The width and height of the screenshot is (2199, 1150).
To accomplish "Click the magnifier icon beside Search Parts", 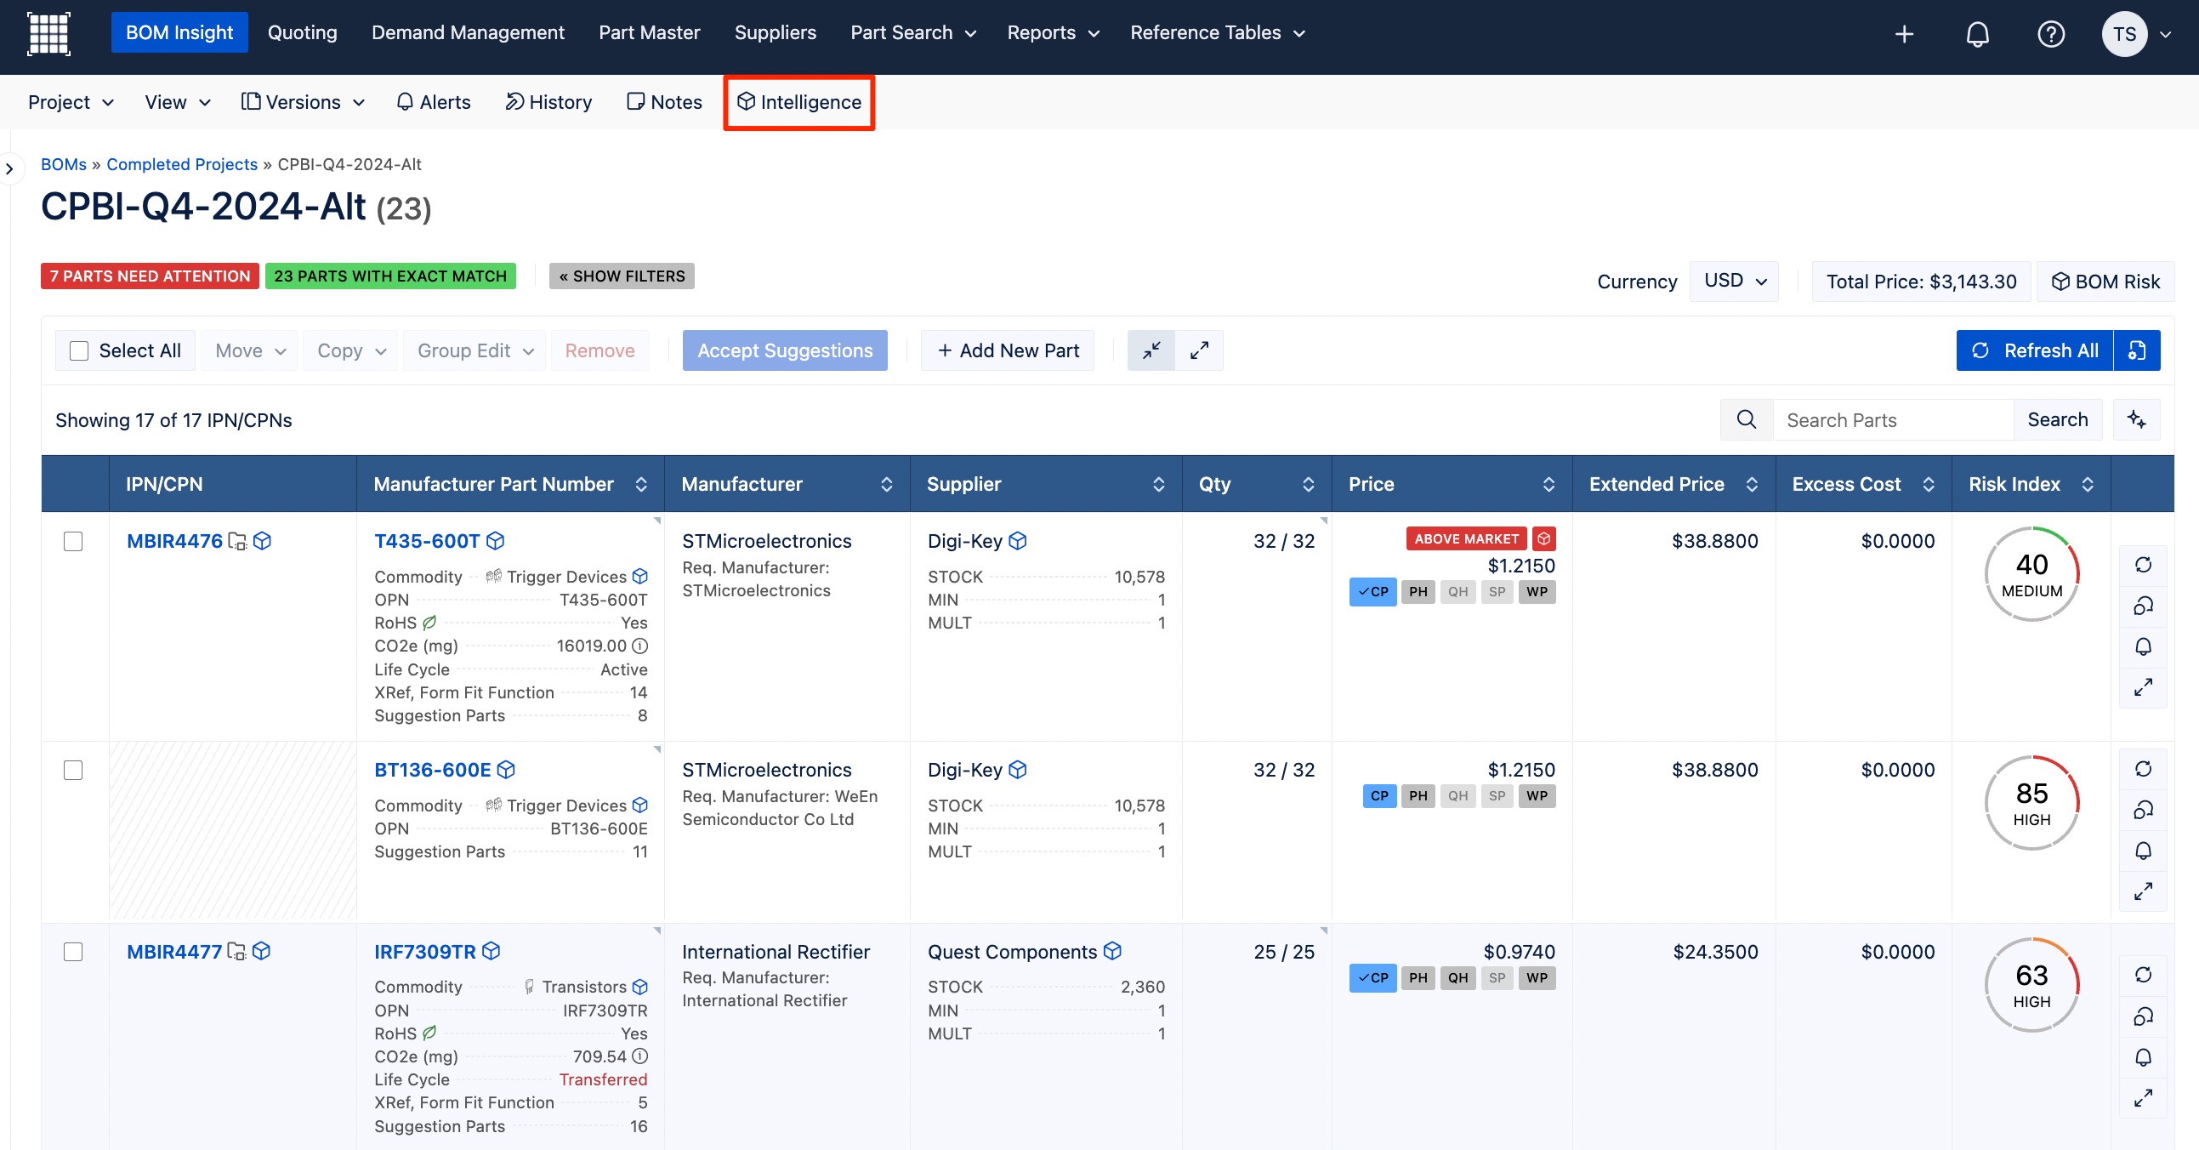I will click(x=1747, y=419).
